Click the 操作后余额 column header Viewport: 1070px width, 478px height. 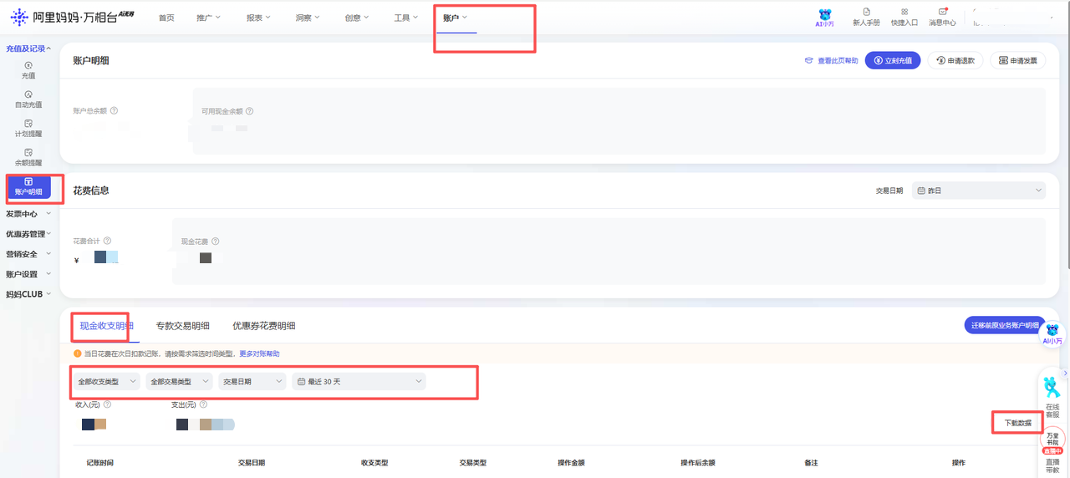pos(698,463)
